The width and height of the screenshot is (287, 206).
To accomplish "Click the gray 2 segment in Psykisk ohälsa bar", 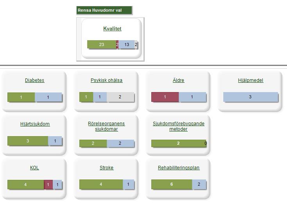I will click(120, 97).
